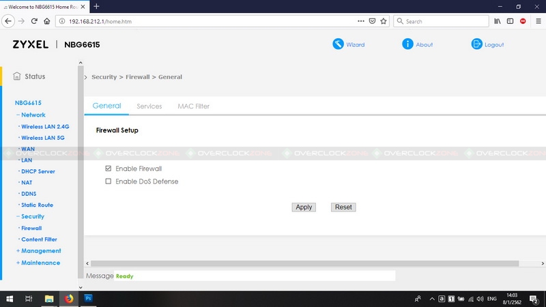Viewport: 546px width, 307px height.
Task: Open Firefox library icon
Action: coord(498,21)
